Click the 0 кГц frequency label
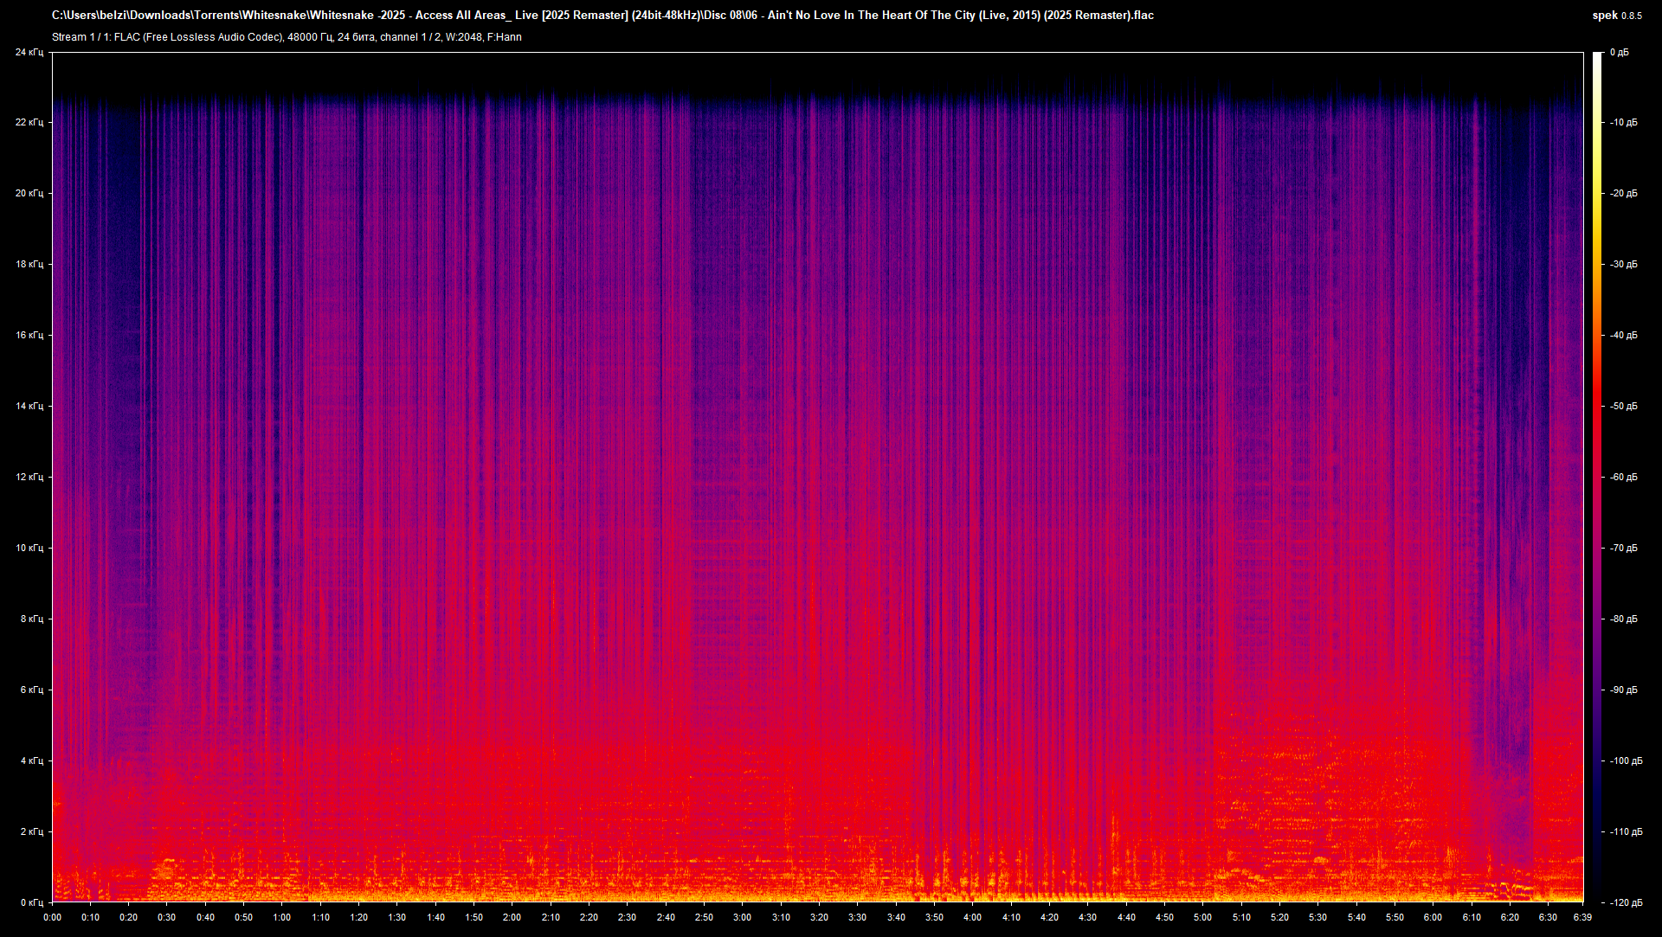 point(30,902)
